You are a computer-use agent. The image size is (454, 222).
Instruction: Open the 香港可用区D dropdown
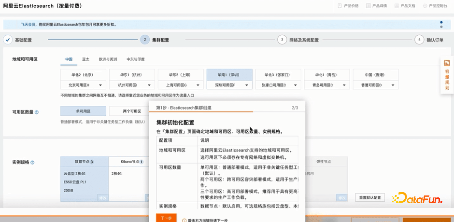pos(376,85)
